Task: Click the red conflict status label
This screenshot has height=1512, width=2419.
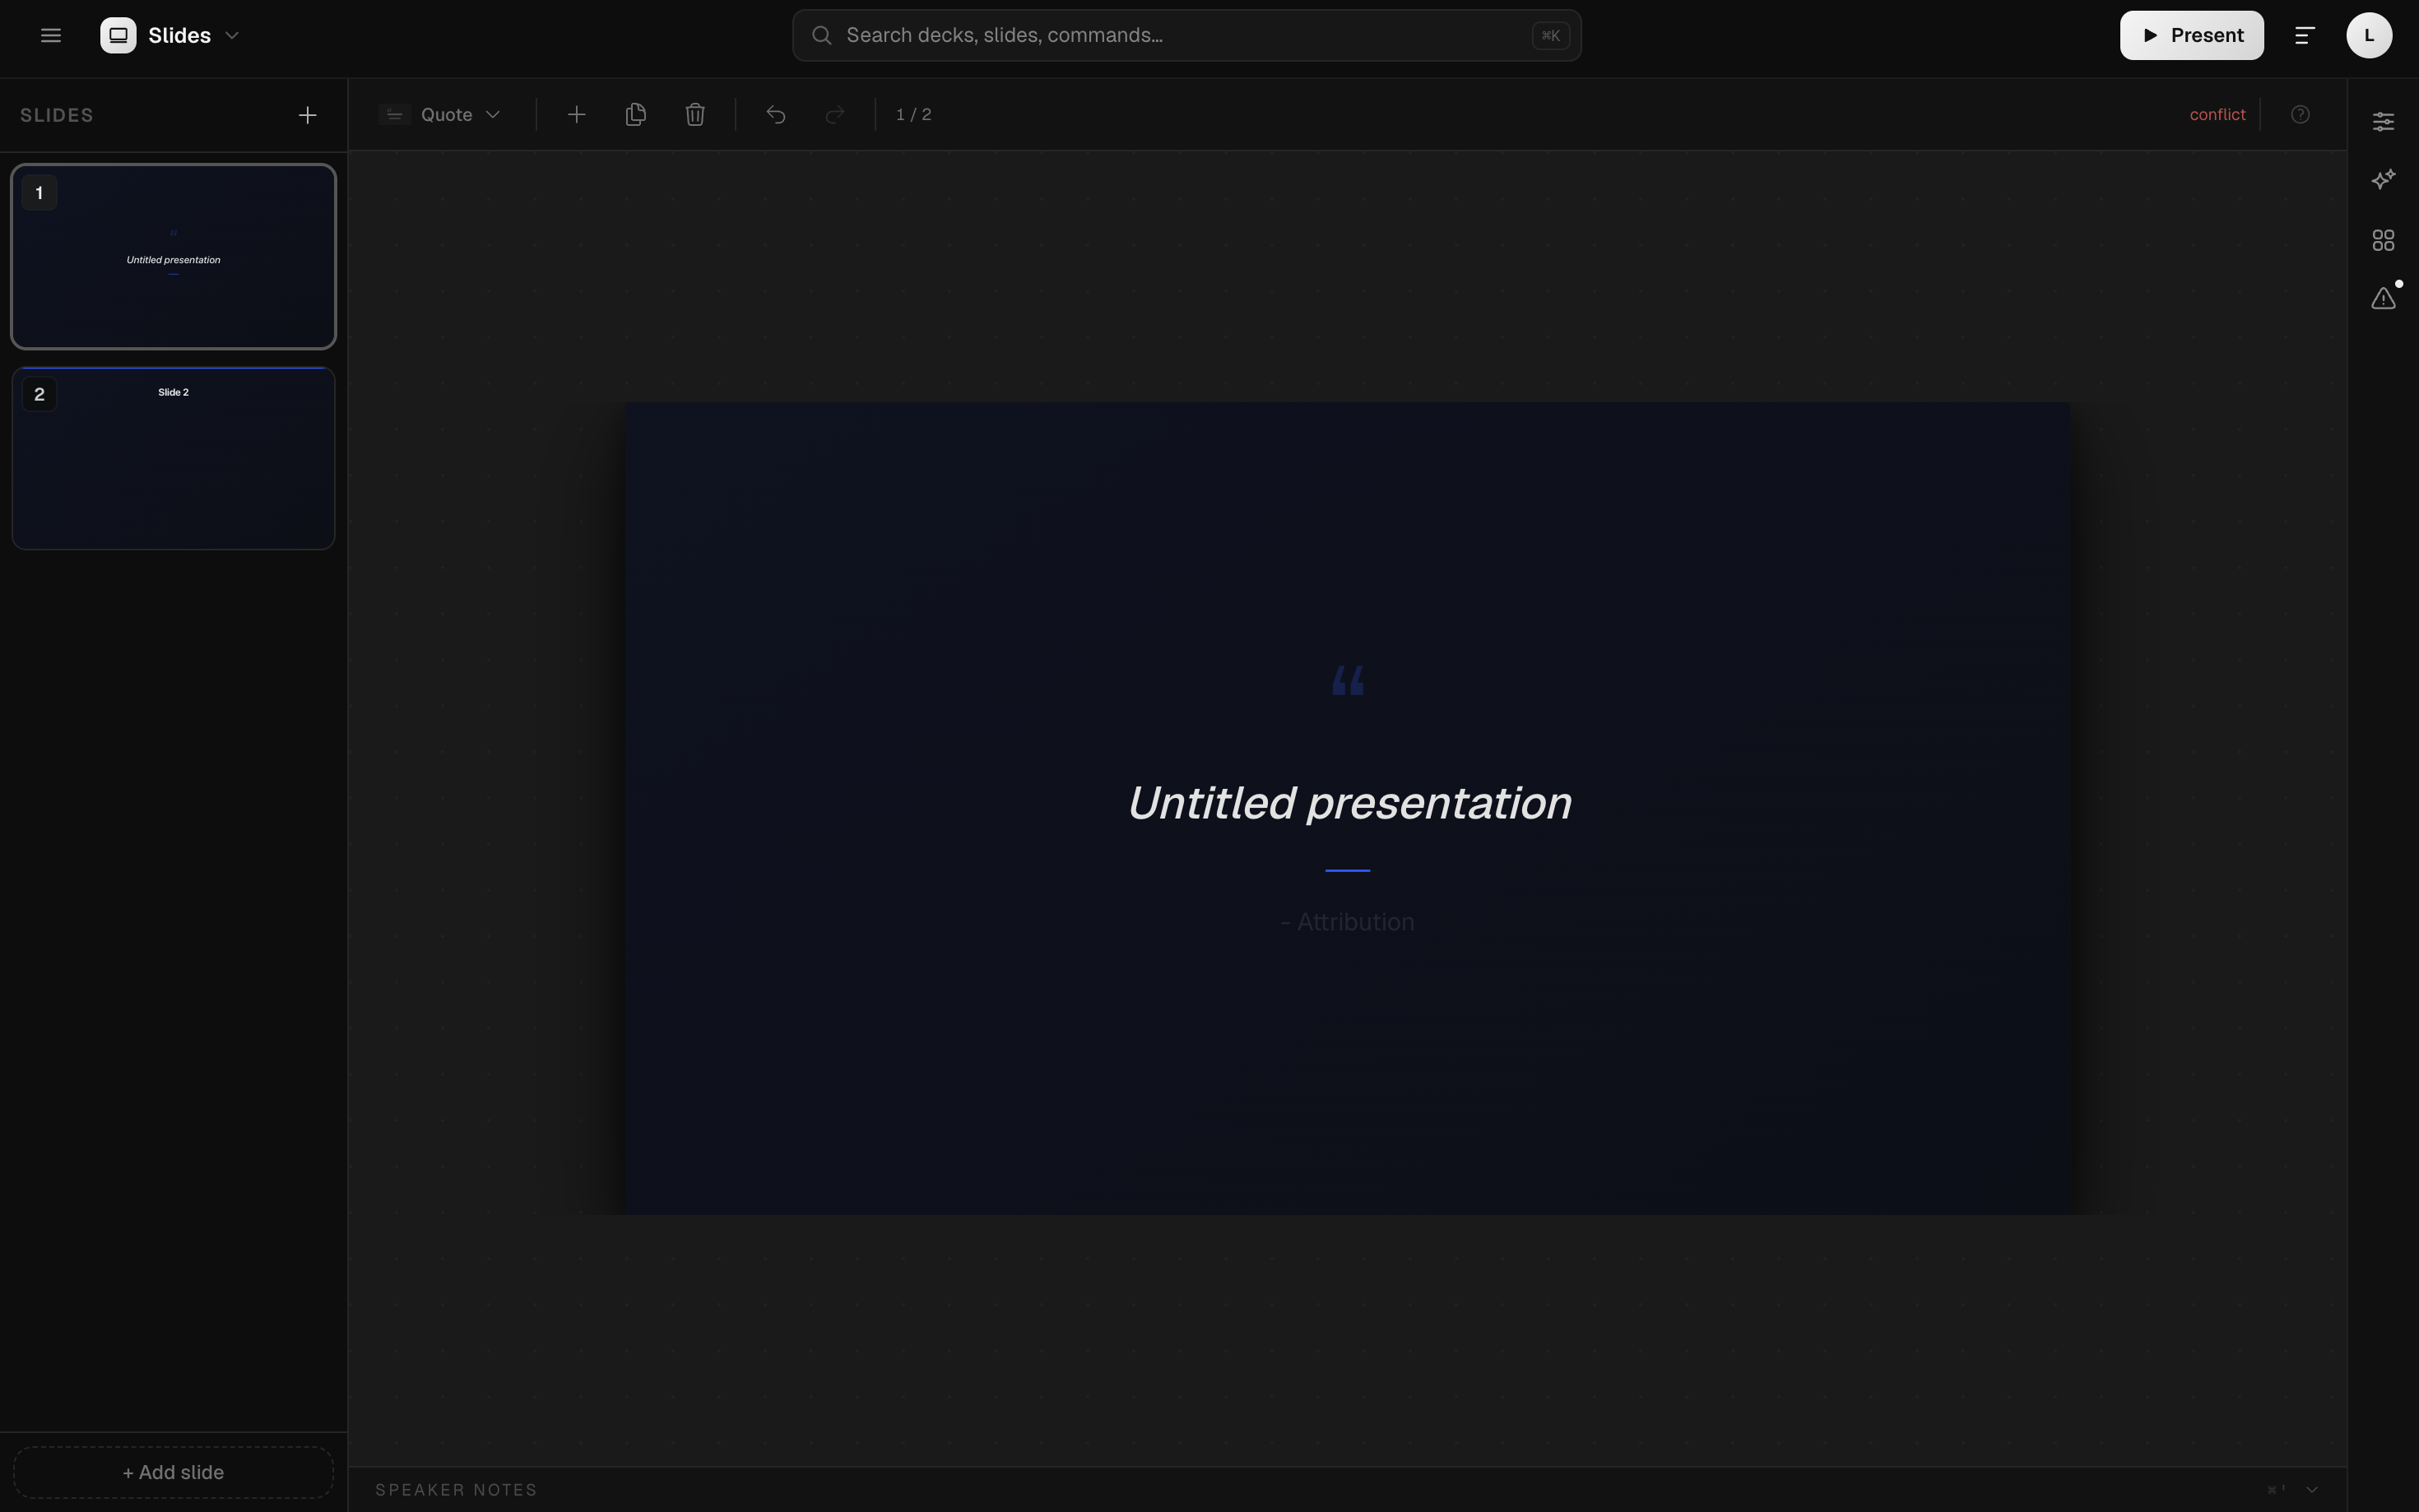Action: point(2217,115)
